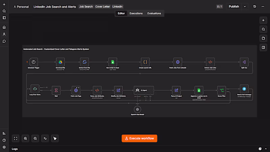Open the Create search URL code node
270x152 pixels.
tap(145, 62)
